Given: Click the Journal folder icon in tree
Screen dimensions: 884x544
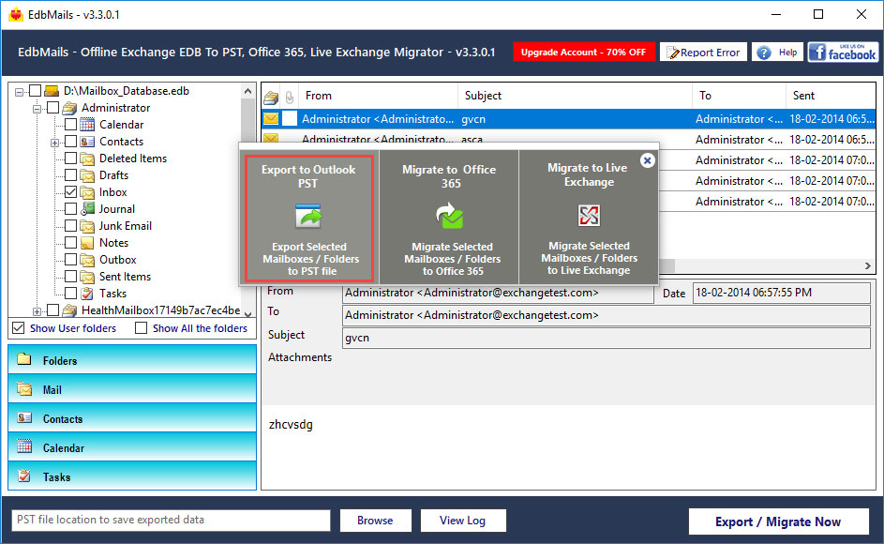Looking at the screenshot, I should (87, 209).
